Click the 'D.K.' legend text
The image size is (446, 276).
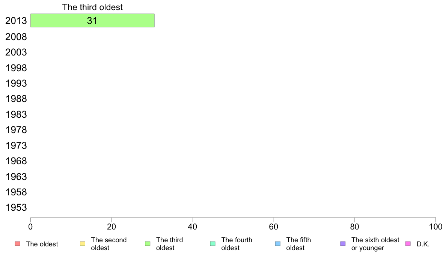[423, 244]
